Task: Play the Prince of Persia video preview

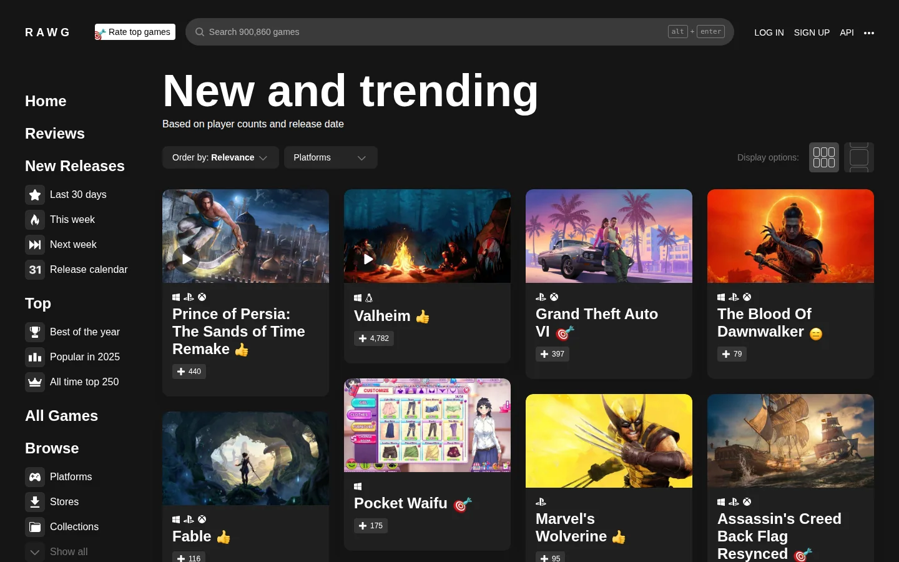Action: pyautogui.click(x=186, y=259)
